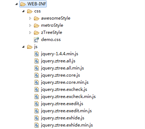
Task: Select the css folder label
Action: tap(37, 11)
